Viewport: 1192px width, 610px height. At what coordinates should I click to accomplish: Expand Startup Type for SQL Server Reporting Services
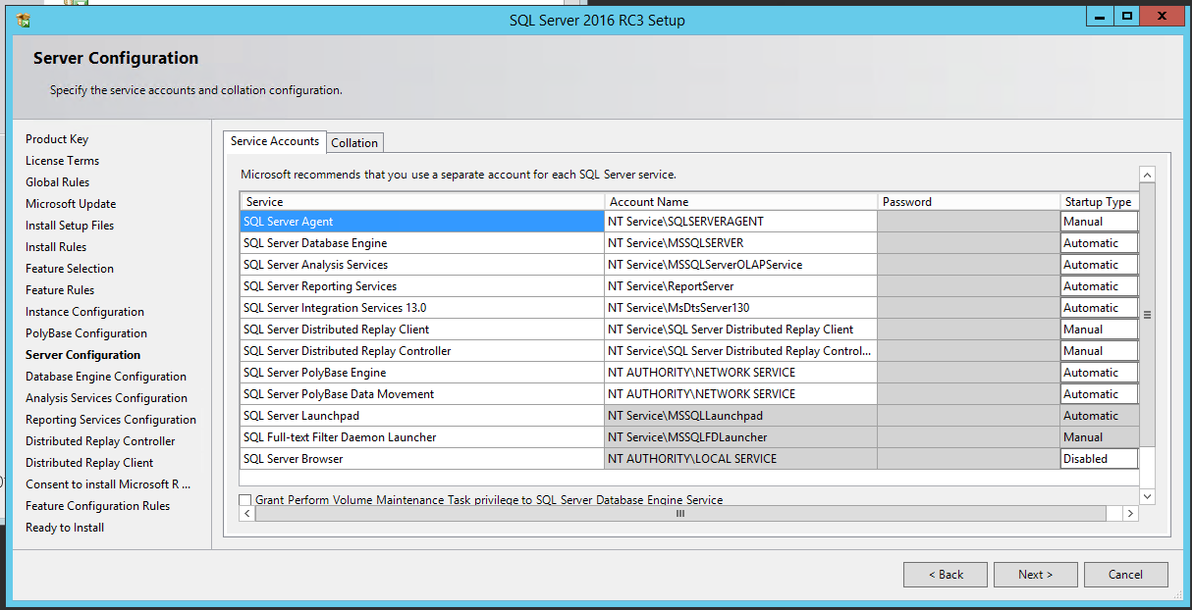(1099, 286)
